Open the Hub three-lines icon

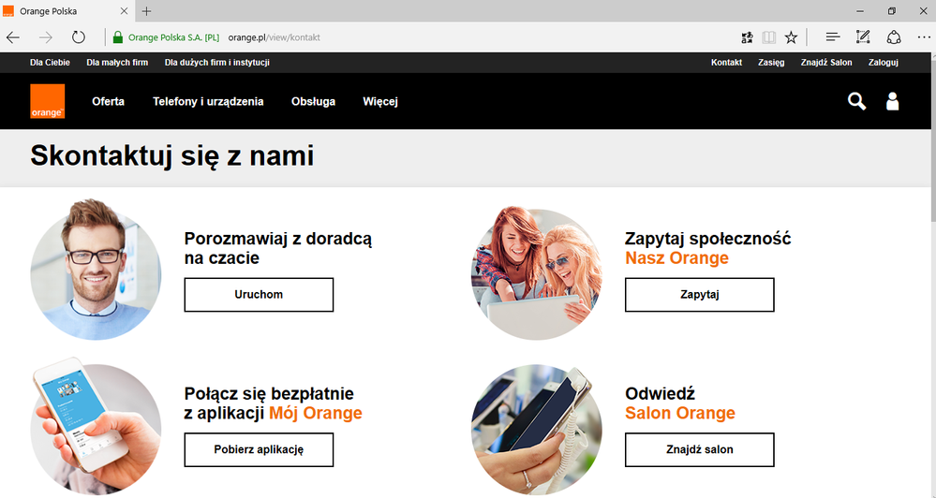click(833, 37)
